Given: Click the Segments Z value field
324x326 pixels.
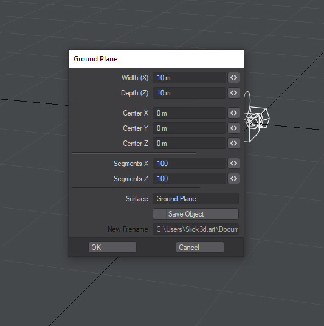Looking at the screenshot, I should coord(189,178).
